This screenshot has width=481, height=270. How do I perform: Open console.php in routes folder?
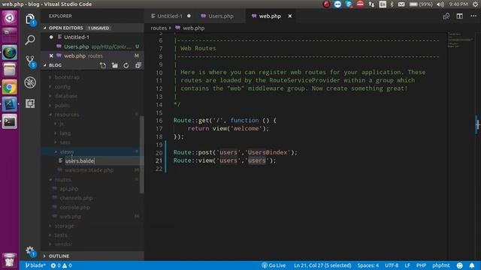(x=75, y=207)
